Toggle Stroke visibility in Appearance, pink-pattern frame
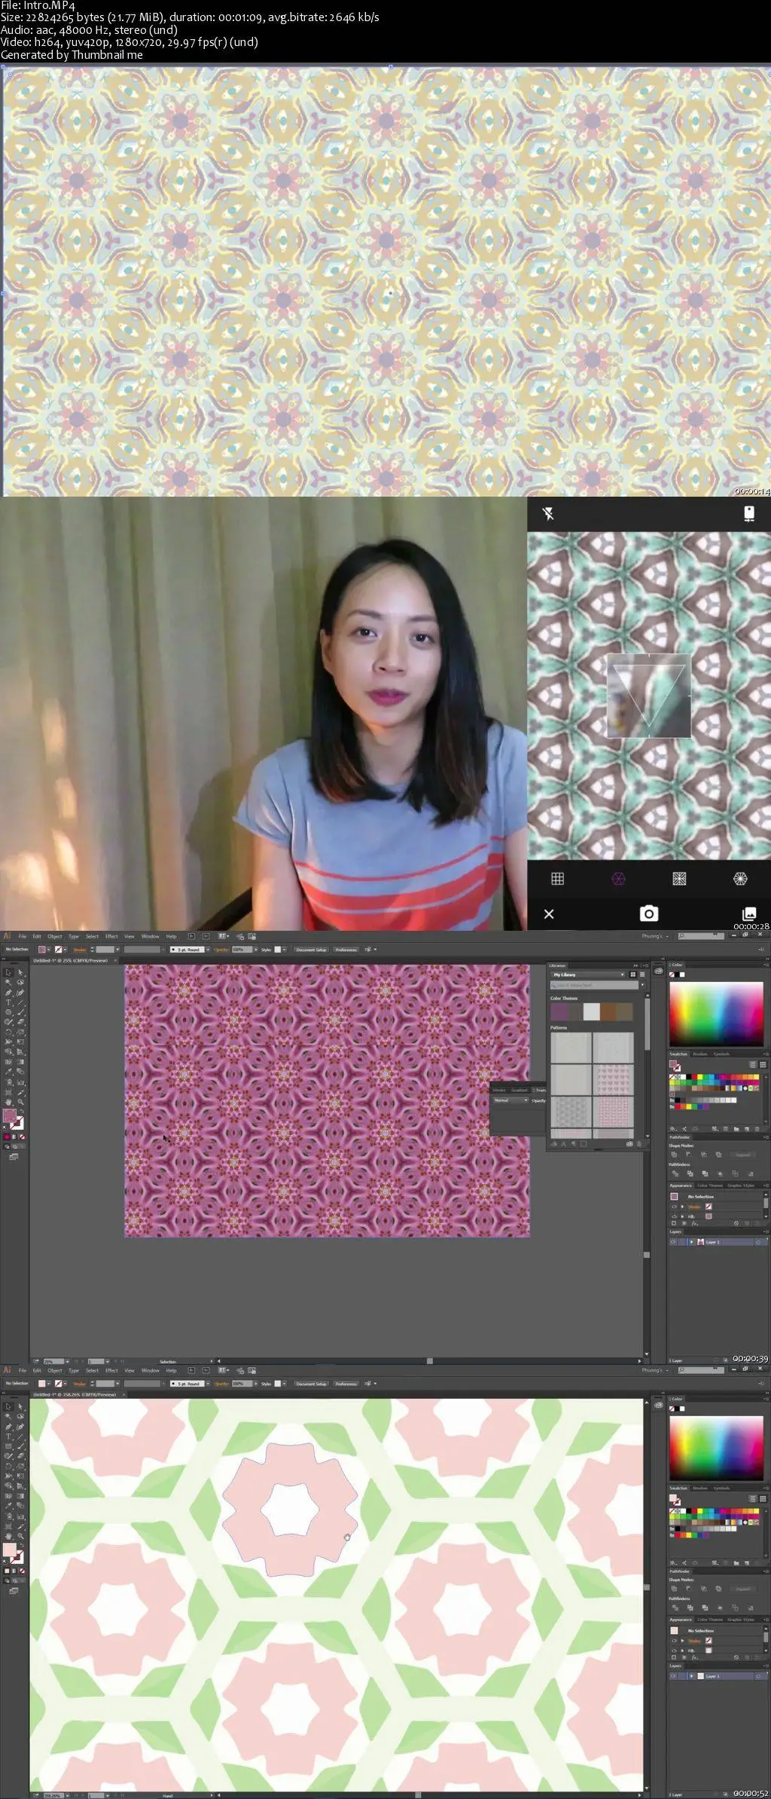The height and width of the screenshot is (1799, 771). (x=674, y=1207)
